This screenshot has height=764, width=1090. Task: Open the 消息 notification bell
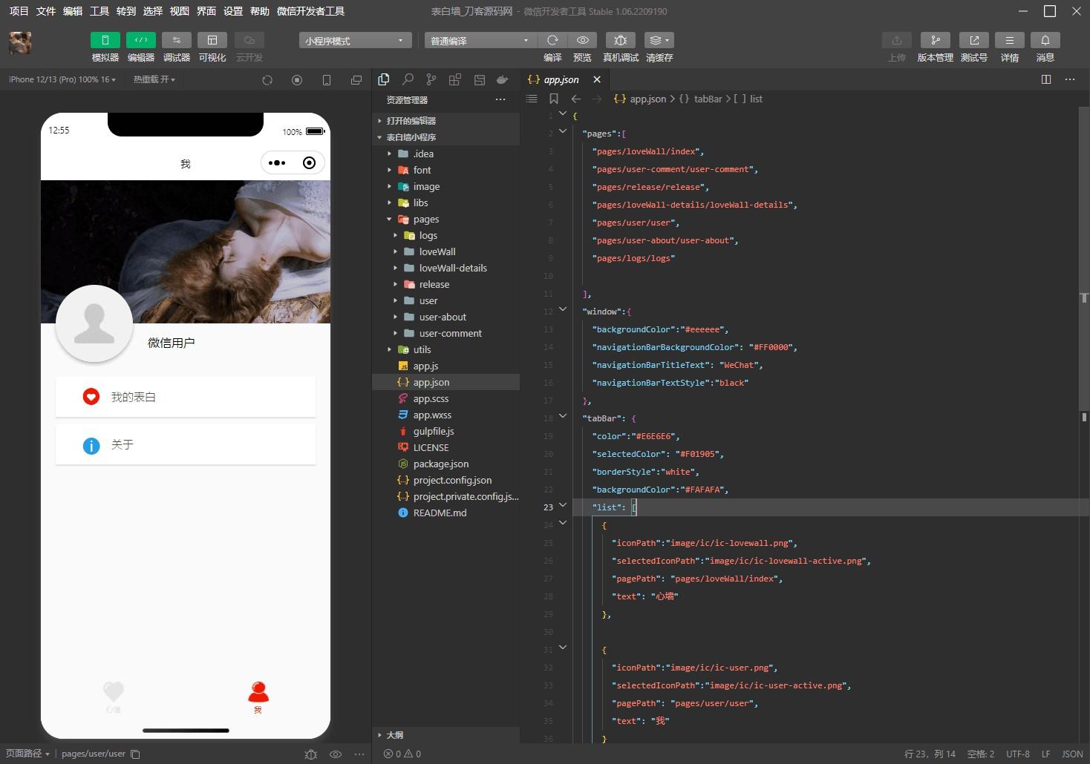pyautogui.click(x=1045, y=40)
